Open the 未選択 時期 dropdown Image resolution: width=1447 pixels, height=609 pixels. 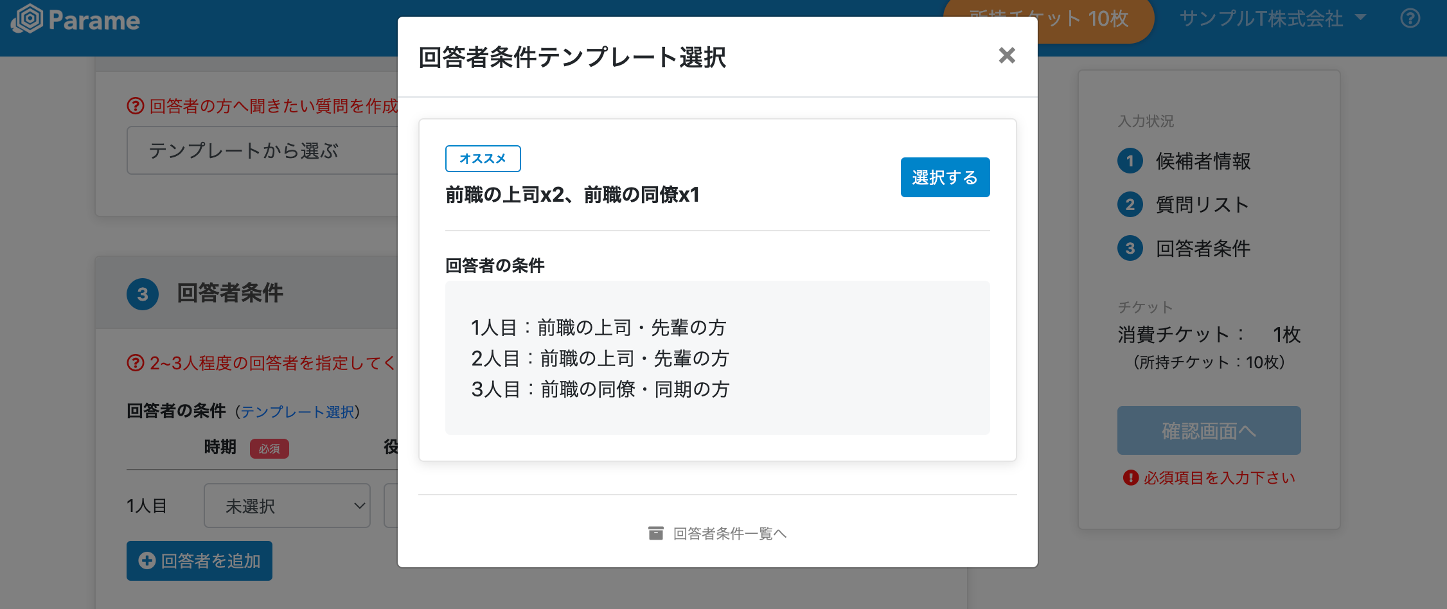pyautogui.click(x=287, y=506)
